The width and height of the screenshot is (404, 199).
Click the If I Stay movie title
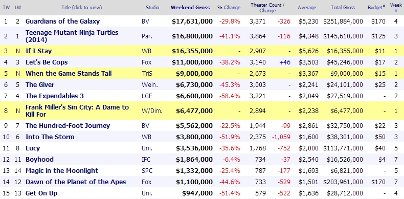tap(39, 51)
